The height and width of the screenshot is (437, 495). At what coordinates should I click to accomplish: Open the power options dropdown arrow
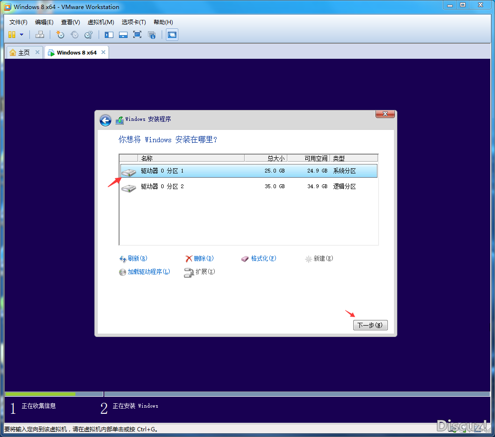21,35
